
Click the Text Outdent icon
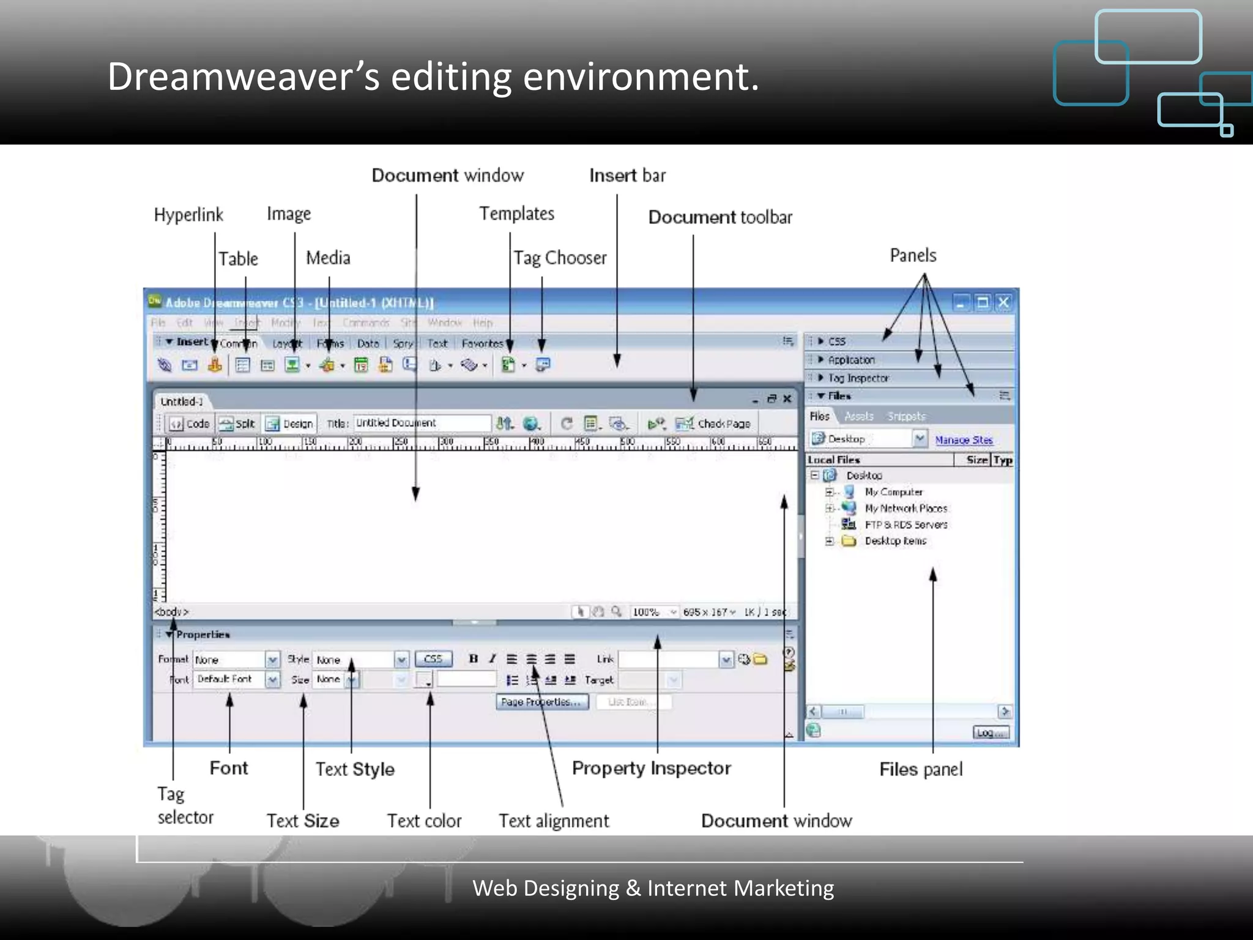[551, 680]
